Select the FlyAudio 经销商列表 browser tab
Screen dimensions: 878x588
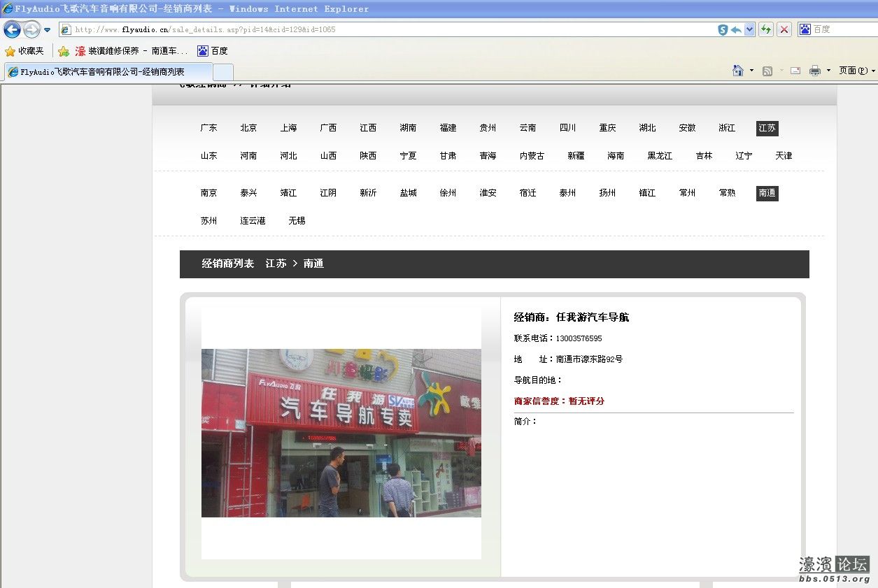click(105, 72)
